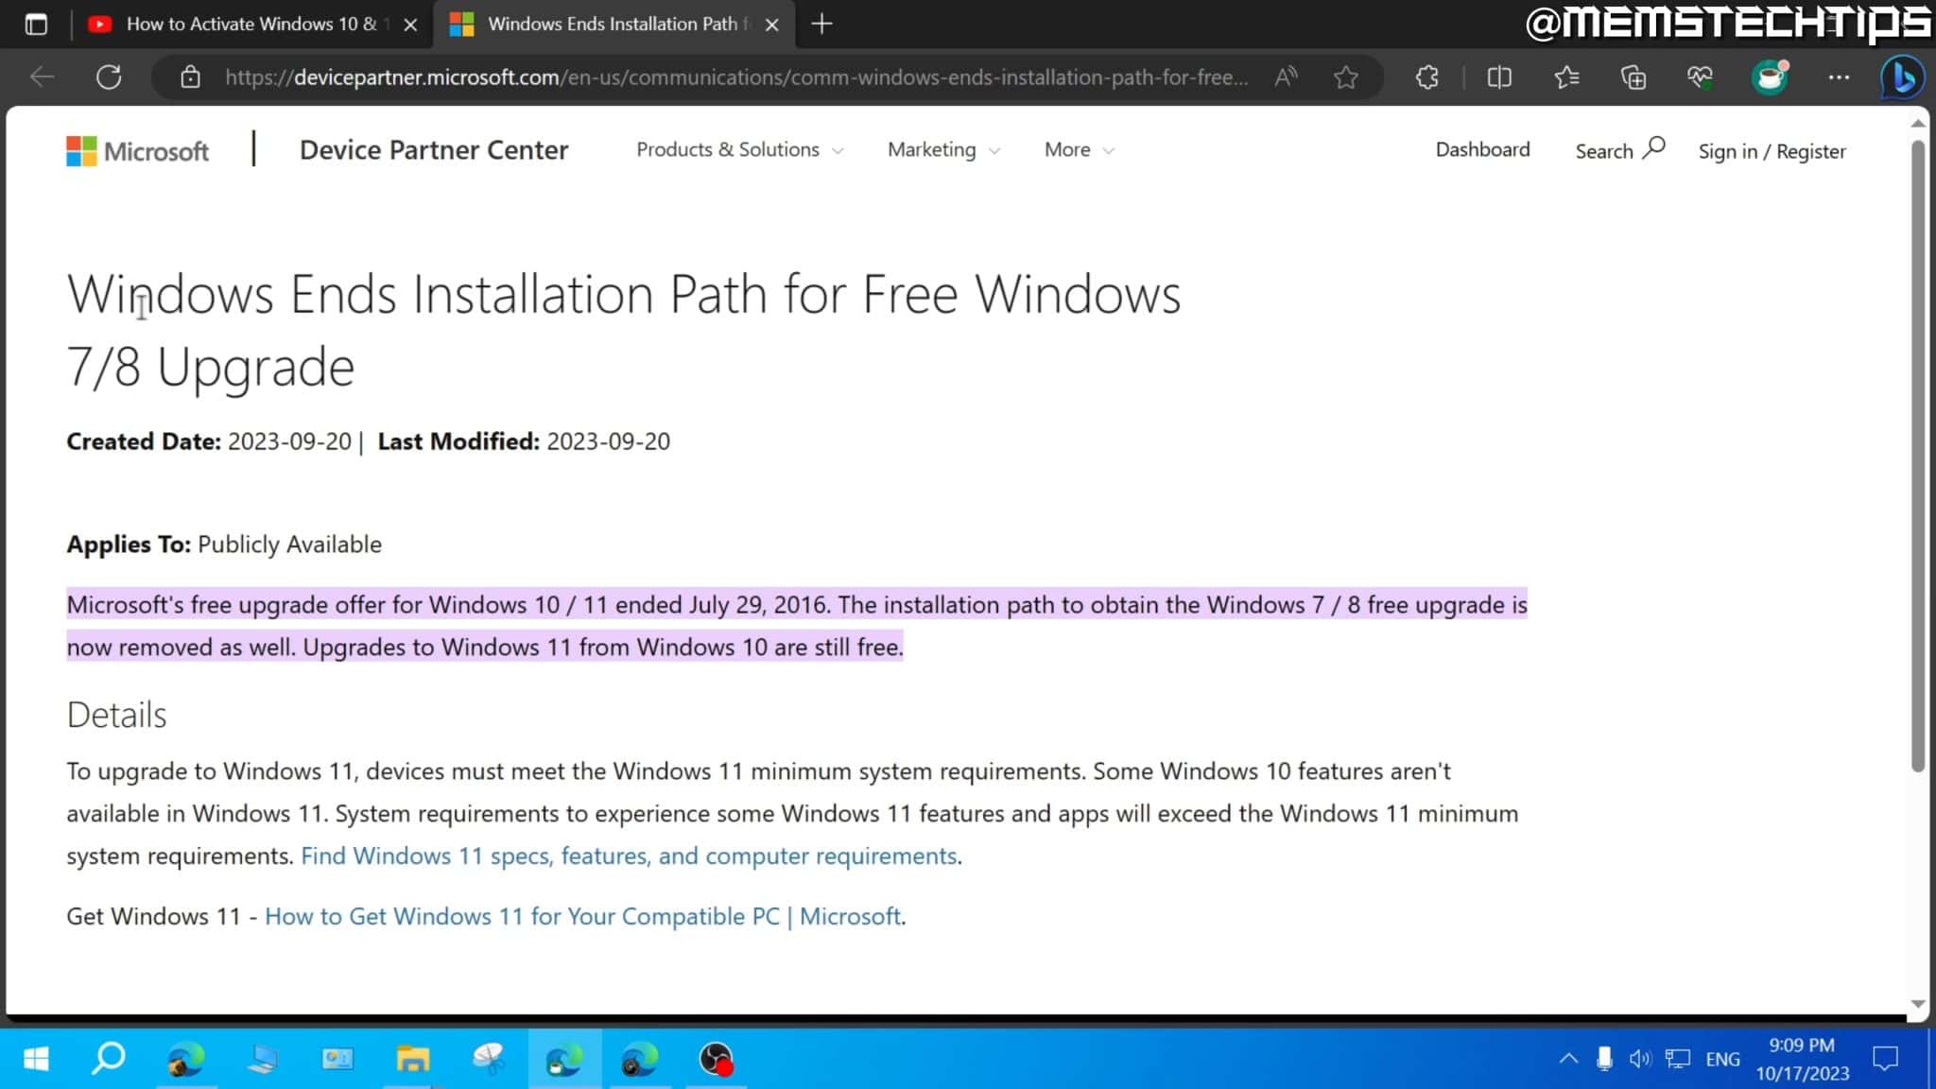Click Sign in / Register

coord(1772,151)
